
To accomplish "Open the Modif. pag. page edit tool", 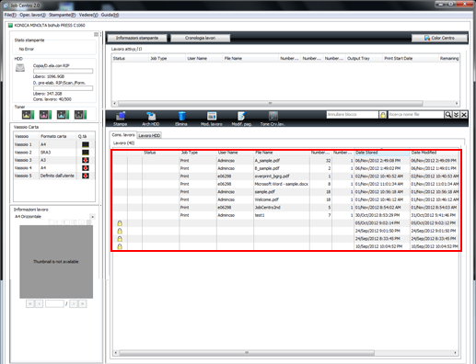I will [x=241, y=119].
